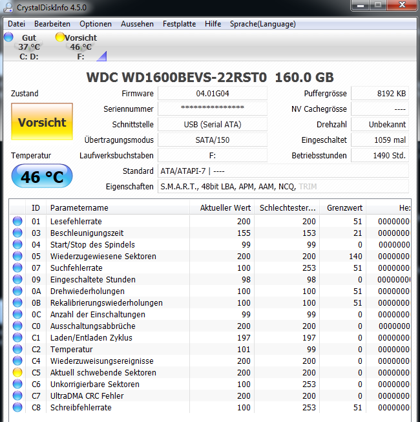
Task: Click the status icon for UltraDMA CRC Fehler
Action: [17, 396]
